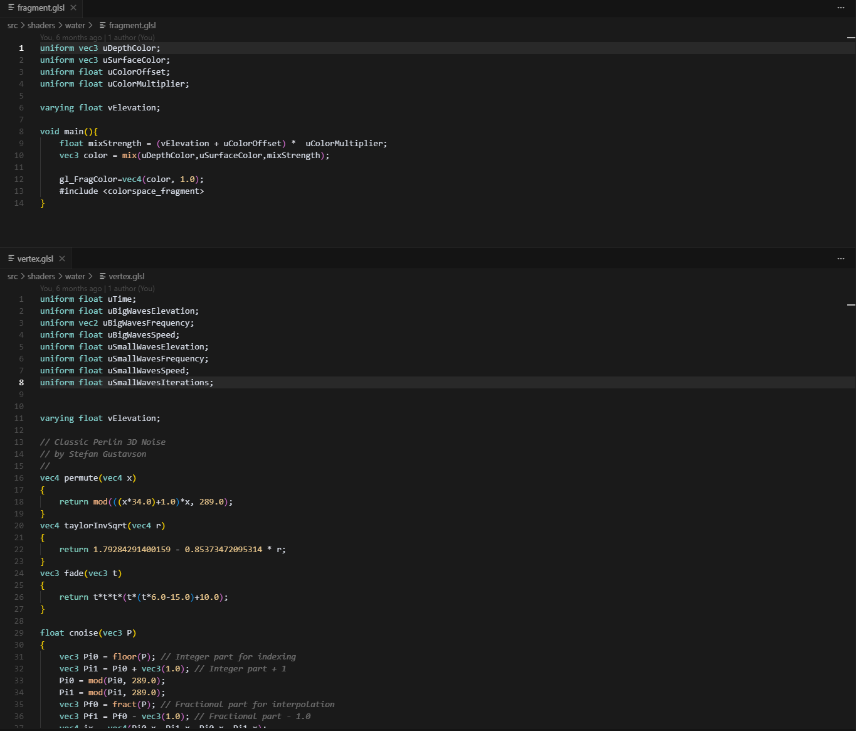Click 'uSmallWavesSpeed' uniform
Image resolution: width=856 pixels, height=731 pixels.
click(x=146, y=371)
